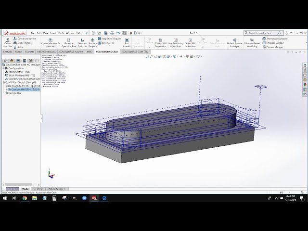Open Coordinate System tool
Viewport: 308px width, 231px height.
tap(25, 38)
